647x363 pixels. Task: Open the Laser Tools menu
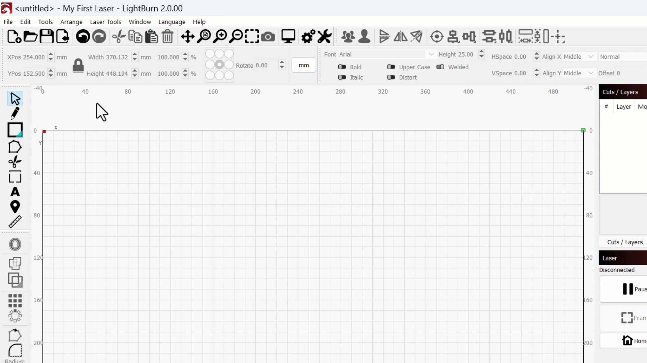(105, 22)
